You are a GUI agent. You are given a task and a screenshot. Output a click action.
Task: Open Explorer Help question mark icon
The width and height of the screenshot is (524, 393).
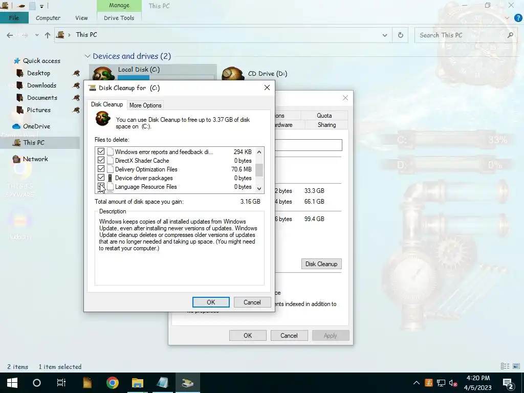(518, 18)
